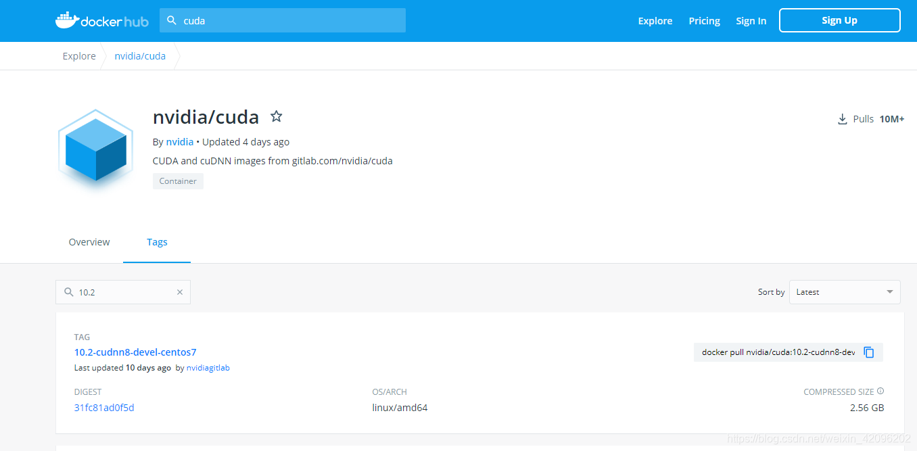
Task: Open the Explore menu
Action: coord(655,20)
